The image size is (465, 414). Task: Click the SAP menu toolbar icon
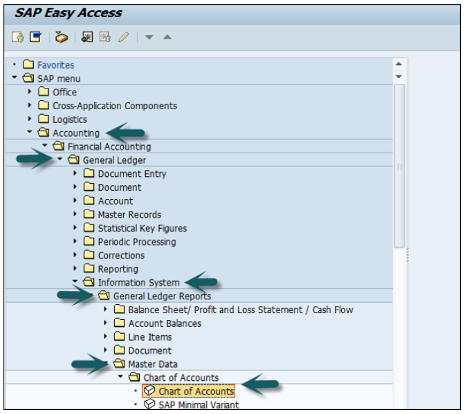click(x=35, y=37)
